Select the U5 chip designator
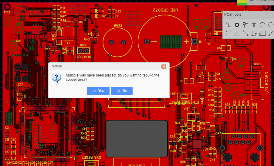Screen dimensions: 274x166 pyautogui.click(x=81, y=22)
